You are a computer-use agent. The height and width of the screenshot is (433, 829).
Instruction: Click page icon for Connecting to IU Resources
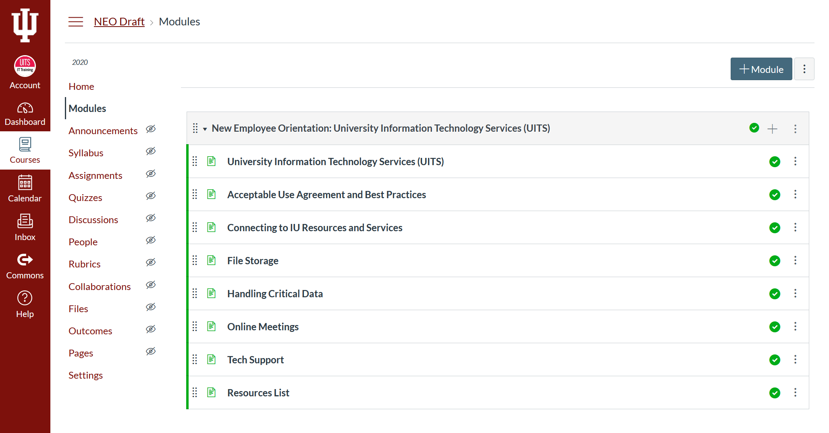click(212, 227)
